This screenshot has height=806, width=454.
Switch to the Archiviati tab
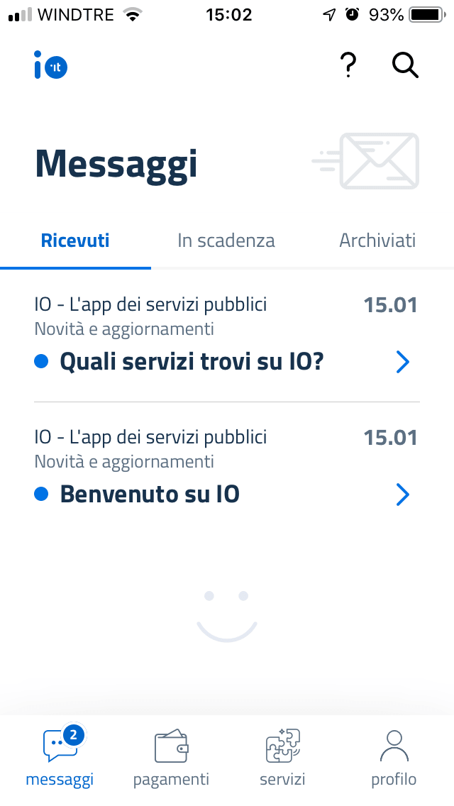377,241
